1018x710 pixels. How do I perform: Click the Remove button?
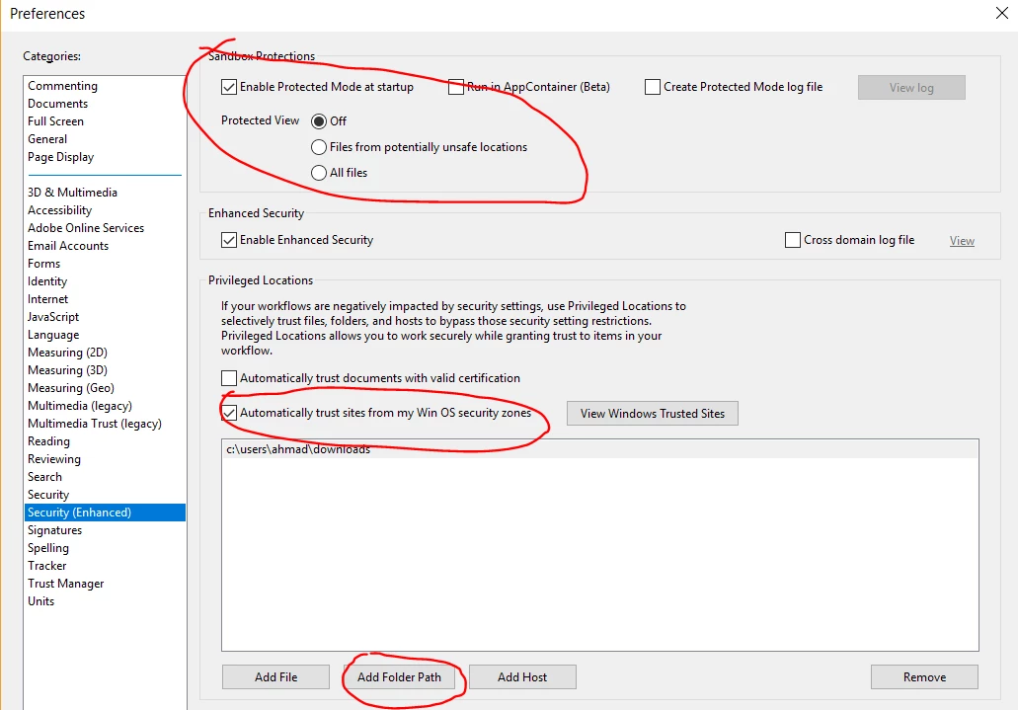point(924,676)
